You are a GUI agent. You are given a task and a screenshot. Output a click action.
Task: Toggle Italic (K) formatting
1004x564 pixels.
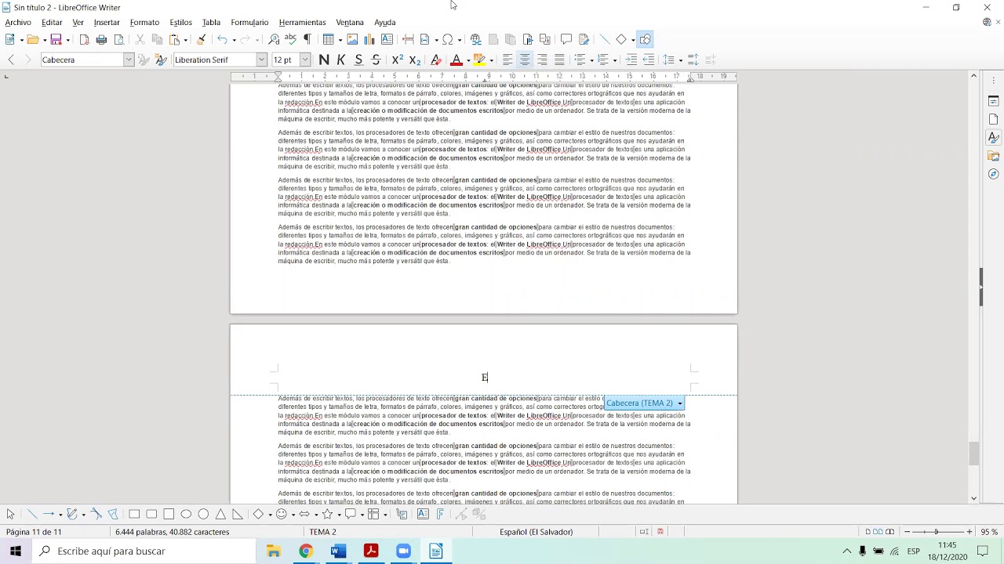(341, 60)
